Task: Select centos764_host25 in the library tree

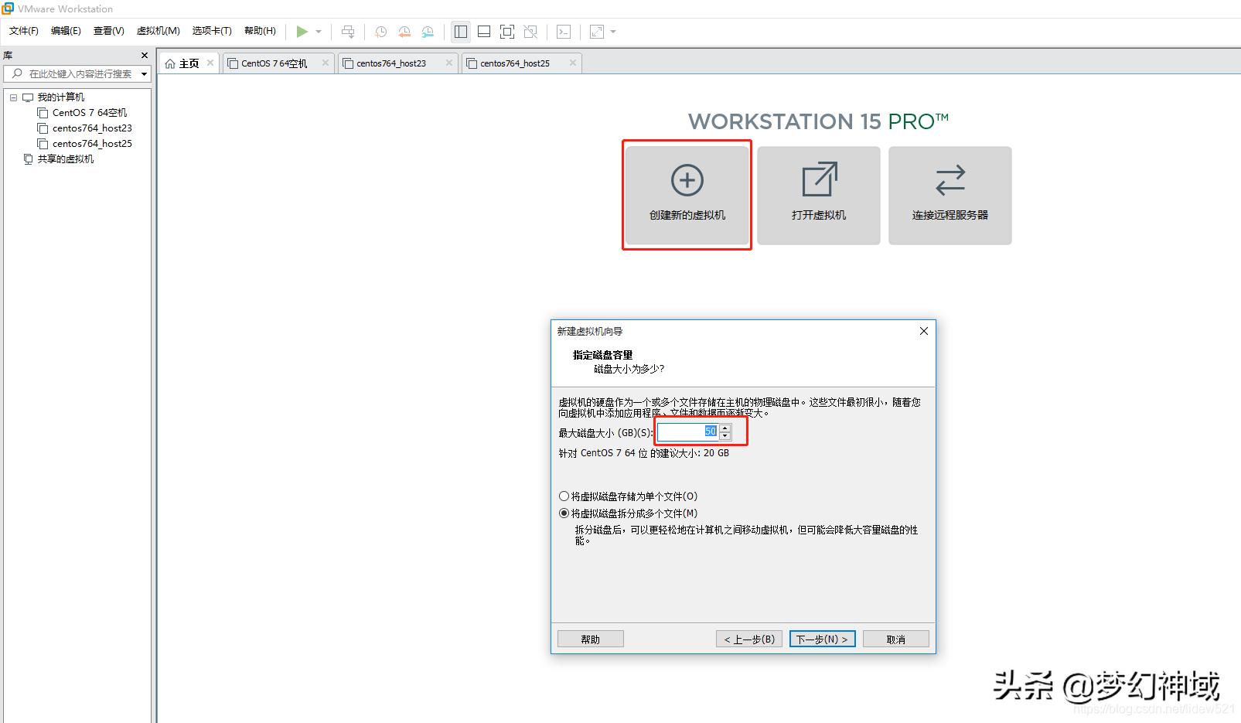Action: click(91, 143)
